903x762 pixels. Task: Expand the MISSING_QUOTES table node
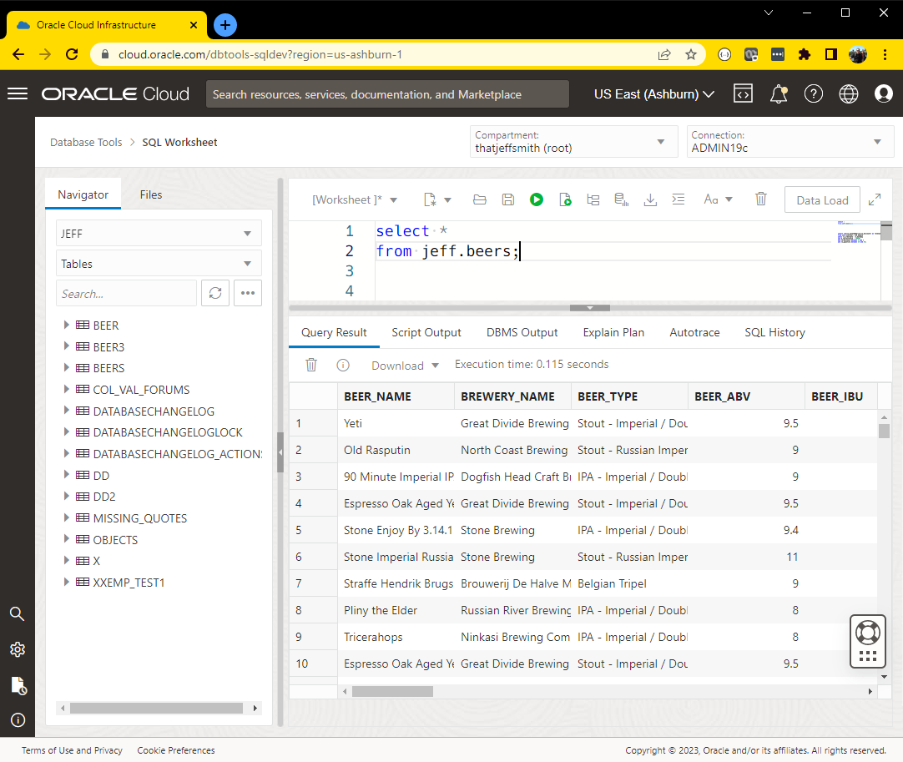coord(66,517)
